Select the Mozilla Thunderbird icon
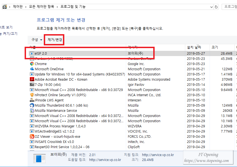The image size is (237, 167). [32, 105]
